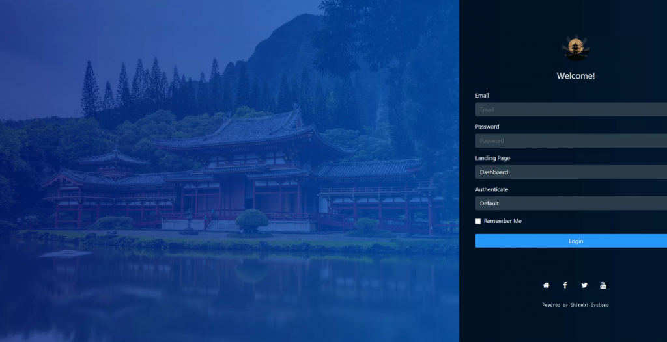The image size is (667, 342).
Task: Open the Landing Page dropdown showing Dashboard
Action: (571, 172)
